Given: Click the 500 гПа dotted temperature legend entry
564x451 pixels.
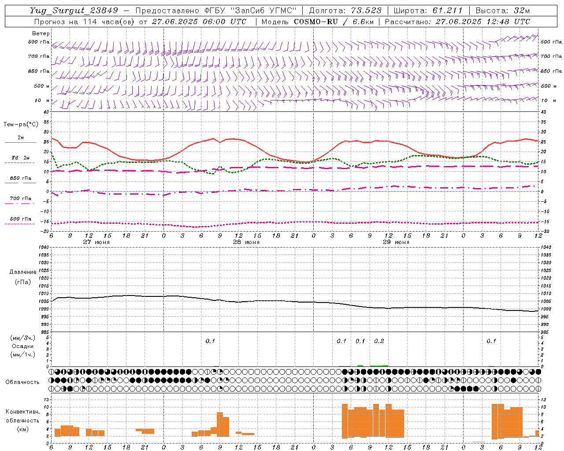Looking at the screenshot, I should coord(20,220).
